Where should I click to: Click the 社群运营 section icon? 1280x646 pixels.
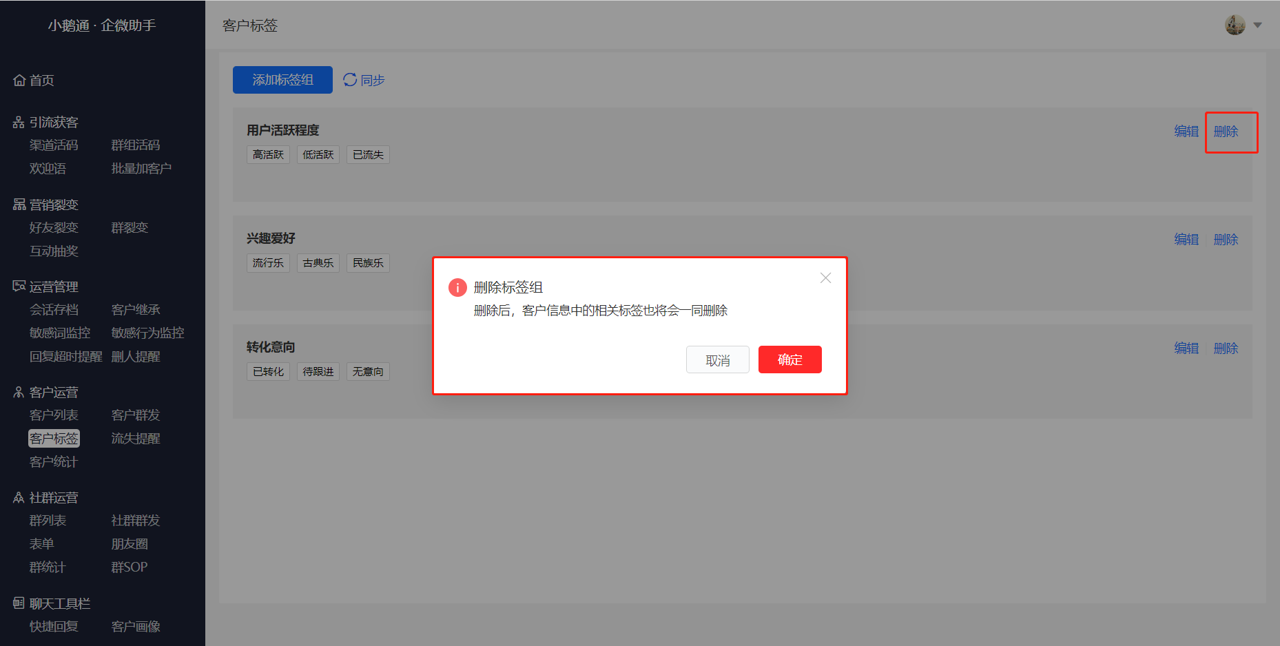tap(19, 498)
